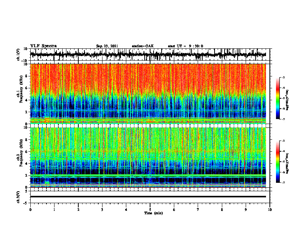The height and width of the screenshot is (235, 304).
Task: Click the ch.2 frequency axis "2" tick label
Action: (x=26, y=175)
